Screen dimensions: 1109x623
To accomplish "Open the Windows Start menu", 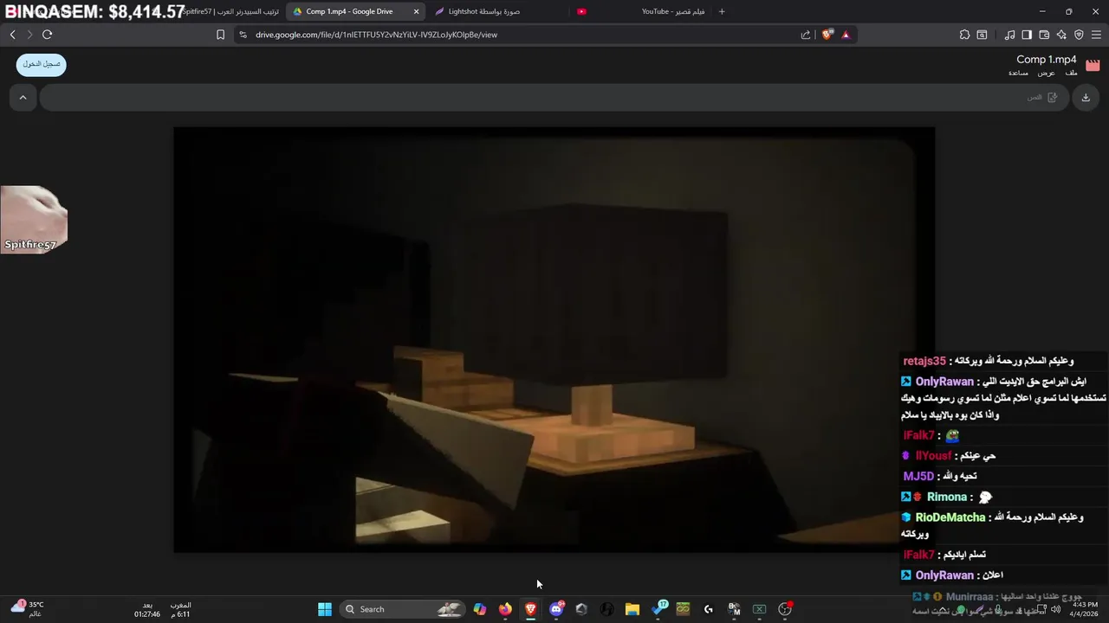I will [x=325, y=609].
